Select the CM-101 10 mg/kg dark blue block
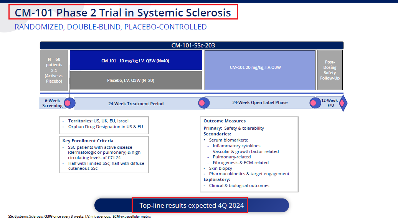Image resolution: width=398 pixels, height=223 pixels. point(136,60)
